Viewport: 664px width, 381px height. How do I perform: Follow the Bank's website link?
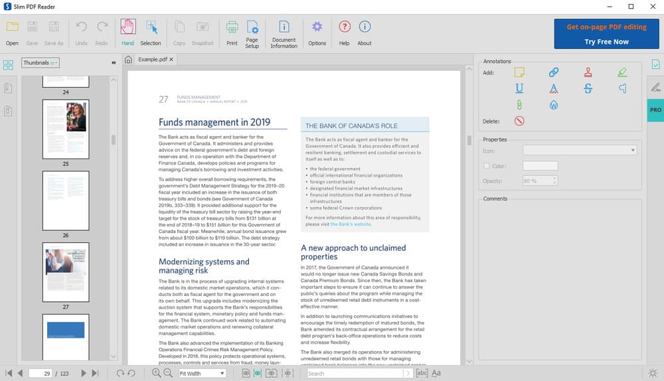tap(351, 224)
